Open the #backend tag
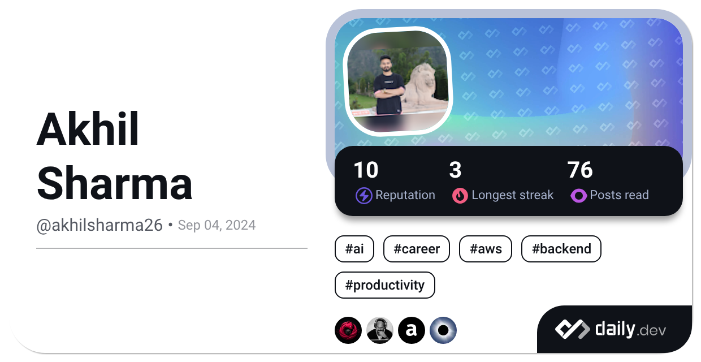 [x=561, y=249]
